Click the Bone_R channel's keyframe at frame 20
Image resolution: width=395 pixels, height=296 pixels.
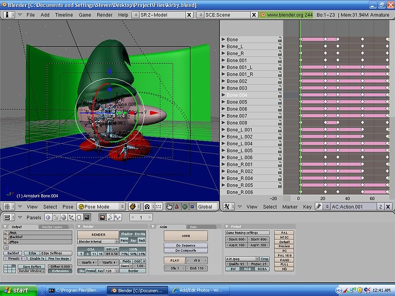click(x=325, y=53)
